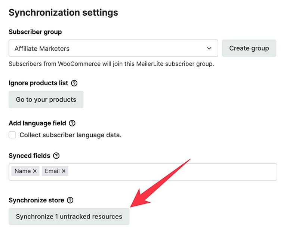This screenshot has height=239, width=299.
Task: Click the Synchronize store label
Action: (x=36, y=200)
